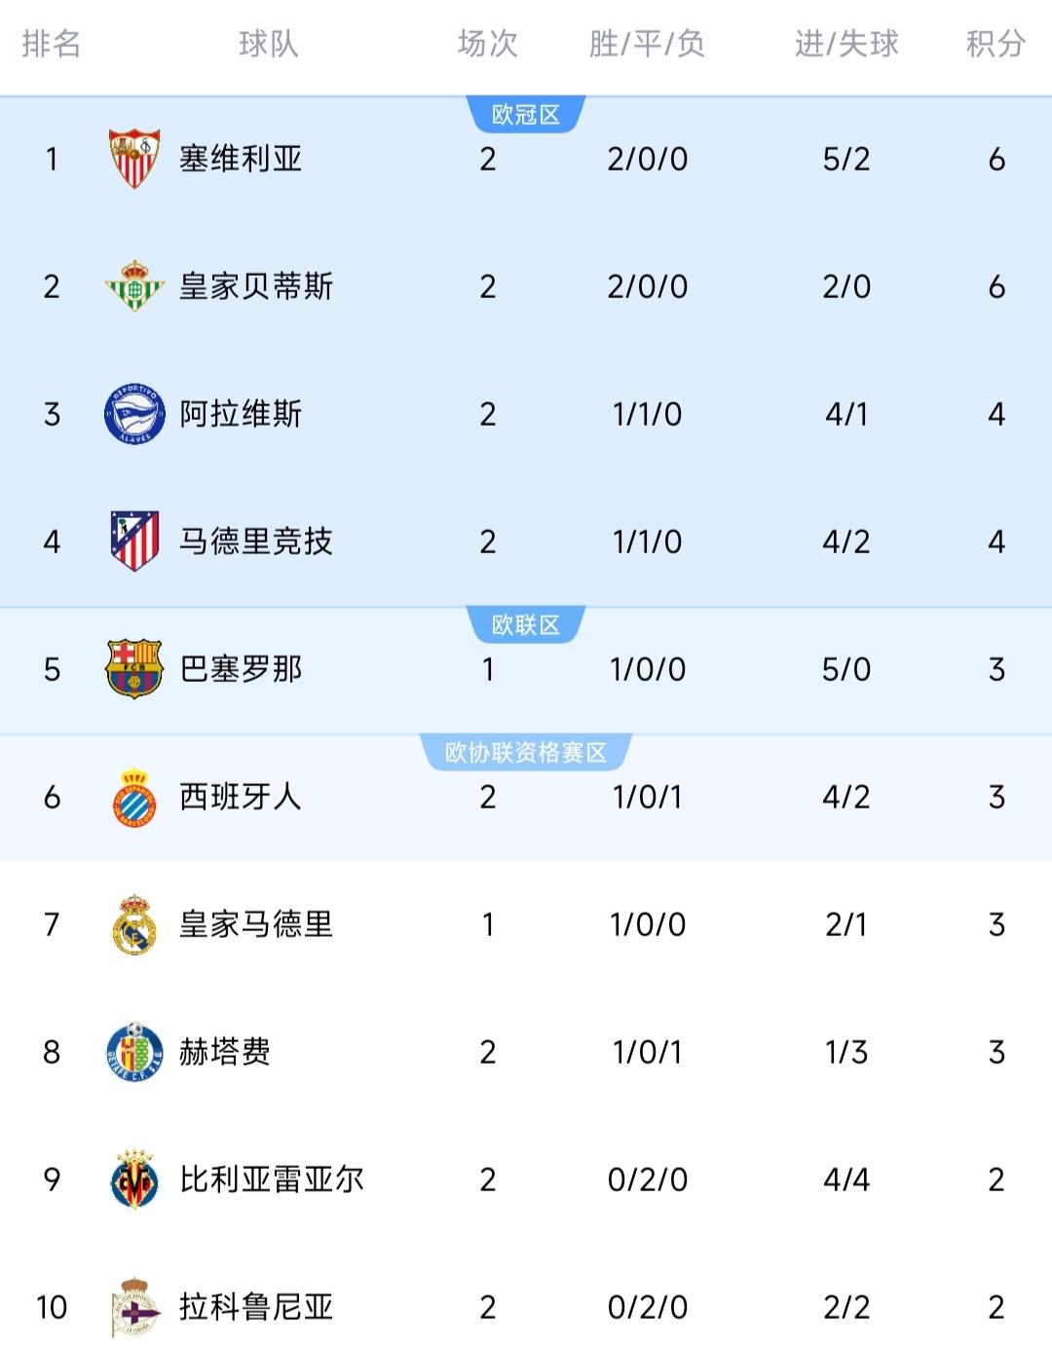The width and height of the screenshot is (1052, 1346).
Task: Sort by 积分 column header
Action: pyautogui.click(x=996, y=44)
